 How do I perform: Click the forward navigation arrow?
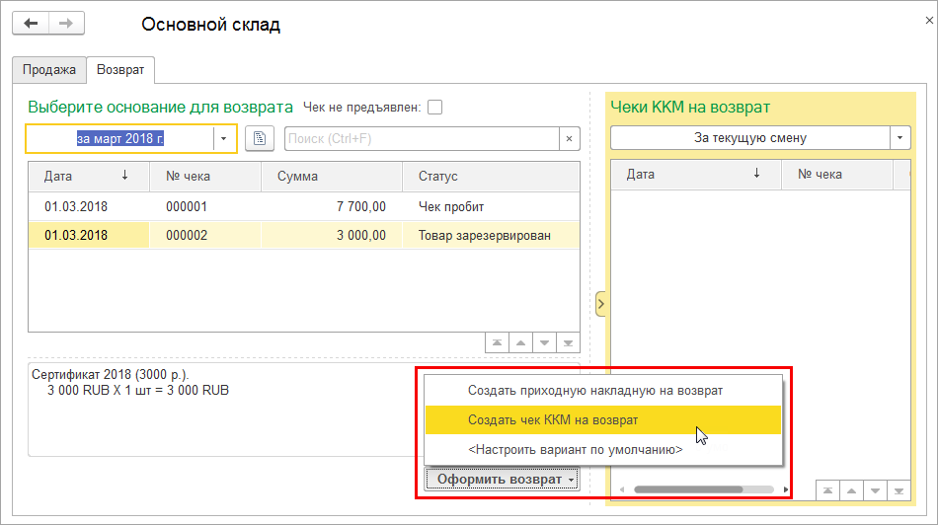(66, 24)
